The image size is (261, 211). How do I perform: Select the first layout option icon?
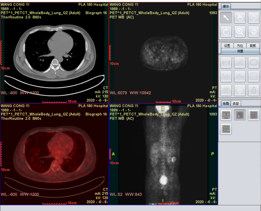coord(226,115)
